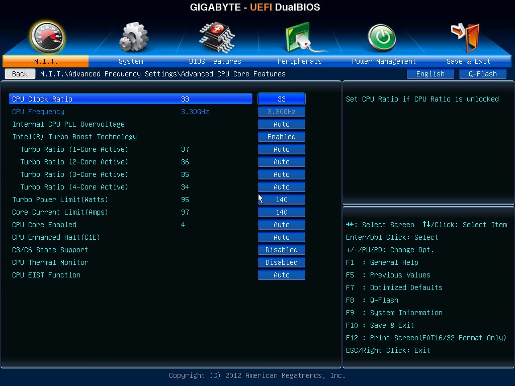Screen dimensions: 515x386
Task: Click the CPU Thermal Monitor label
Action: pyautogui.click(x=50, y=262)
